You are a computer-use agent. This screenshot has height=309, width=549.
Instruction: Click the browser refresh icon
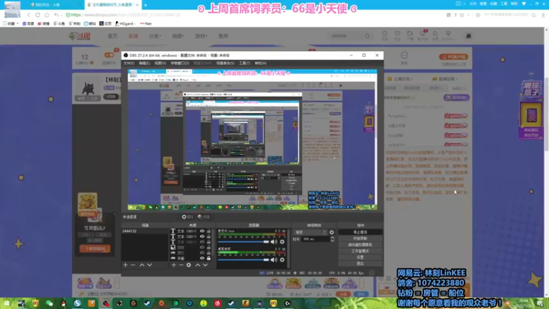[38, 15]
